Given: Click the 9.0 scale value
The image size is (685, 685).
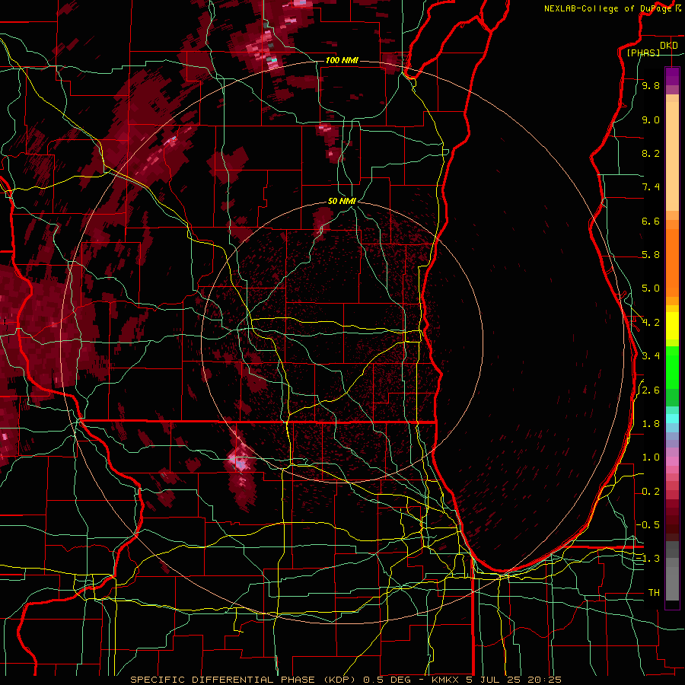Looking at the screenshot, I should point(651,120).
